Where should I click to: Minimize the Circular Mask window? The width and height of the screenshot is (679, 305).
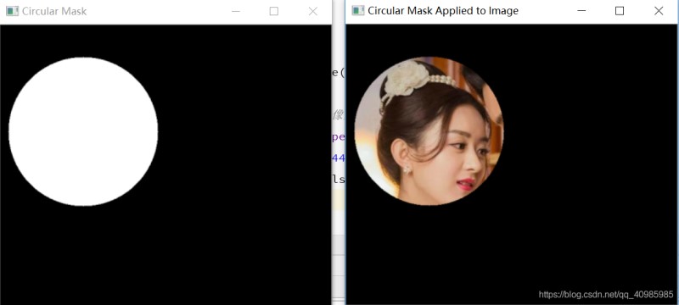tap(236, 11)
